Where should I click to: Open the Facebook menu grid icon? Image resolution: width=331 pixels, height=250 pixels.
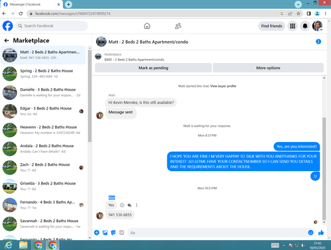tap(293, 26)
